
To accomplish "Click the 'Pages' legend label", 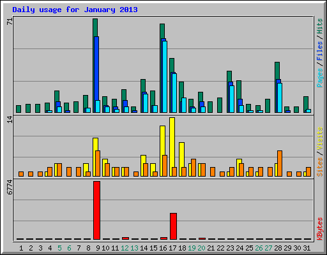I will (x=319, y=78).
